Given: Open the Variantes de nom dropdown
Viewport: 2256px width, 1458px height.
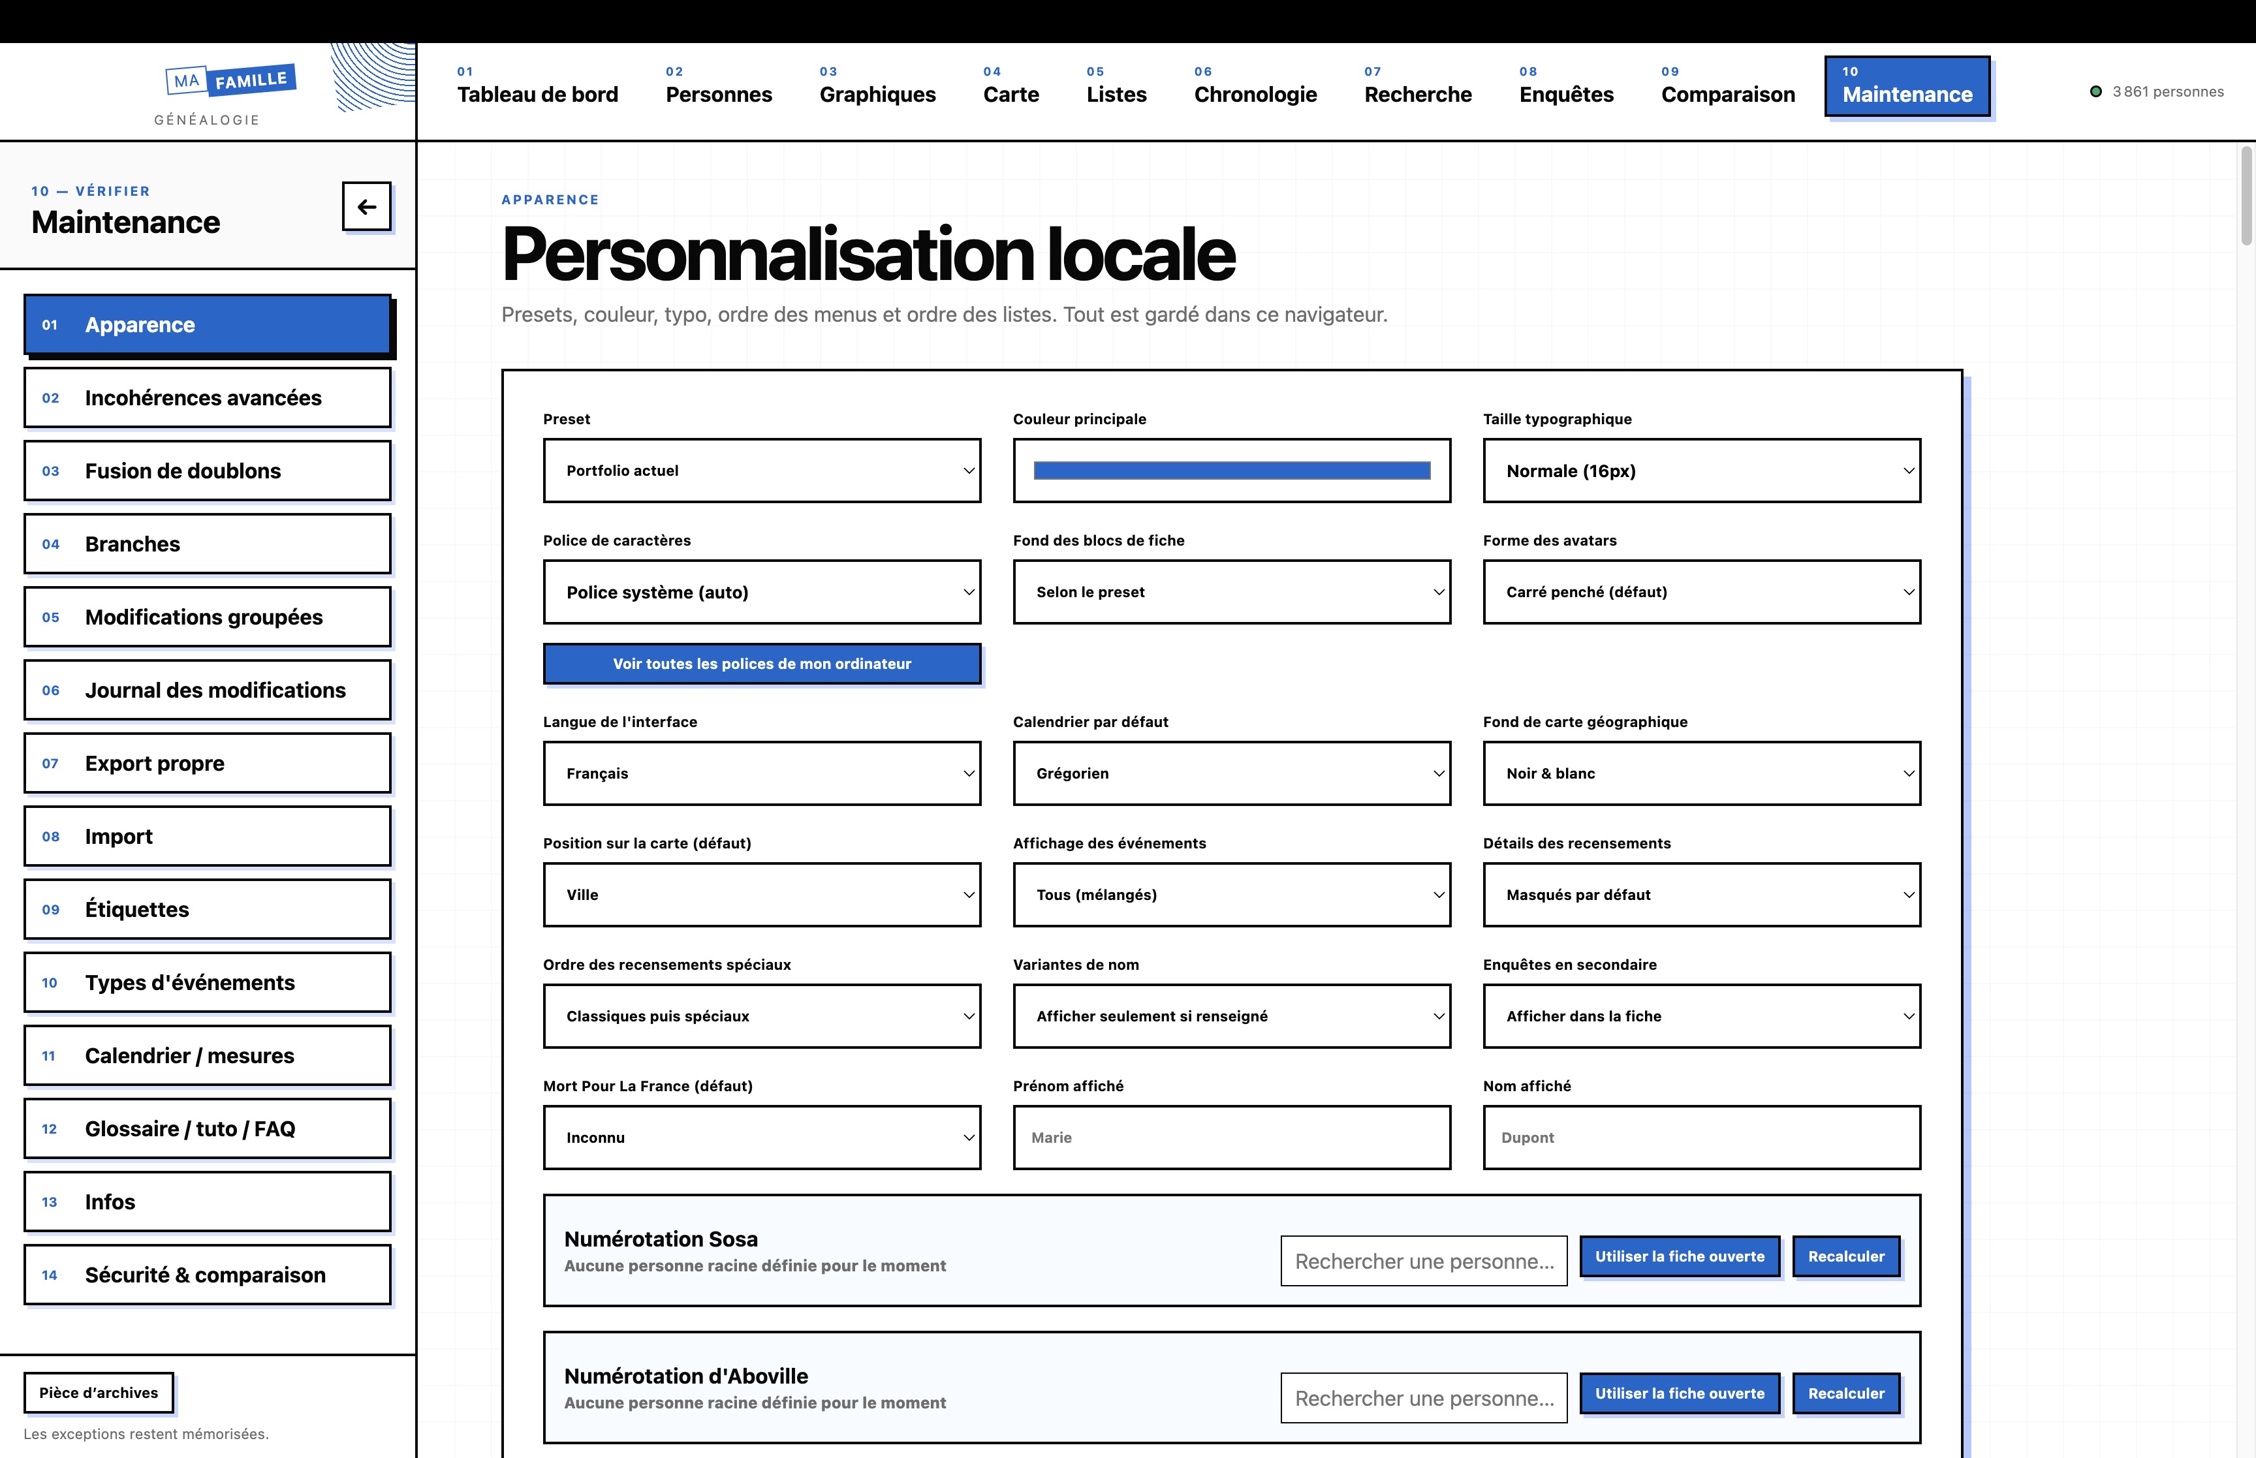Looking at the screenshot, I should coord(1232,1016).
